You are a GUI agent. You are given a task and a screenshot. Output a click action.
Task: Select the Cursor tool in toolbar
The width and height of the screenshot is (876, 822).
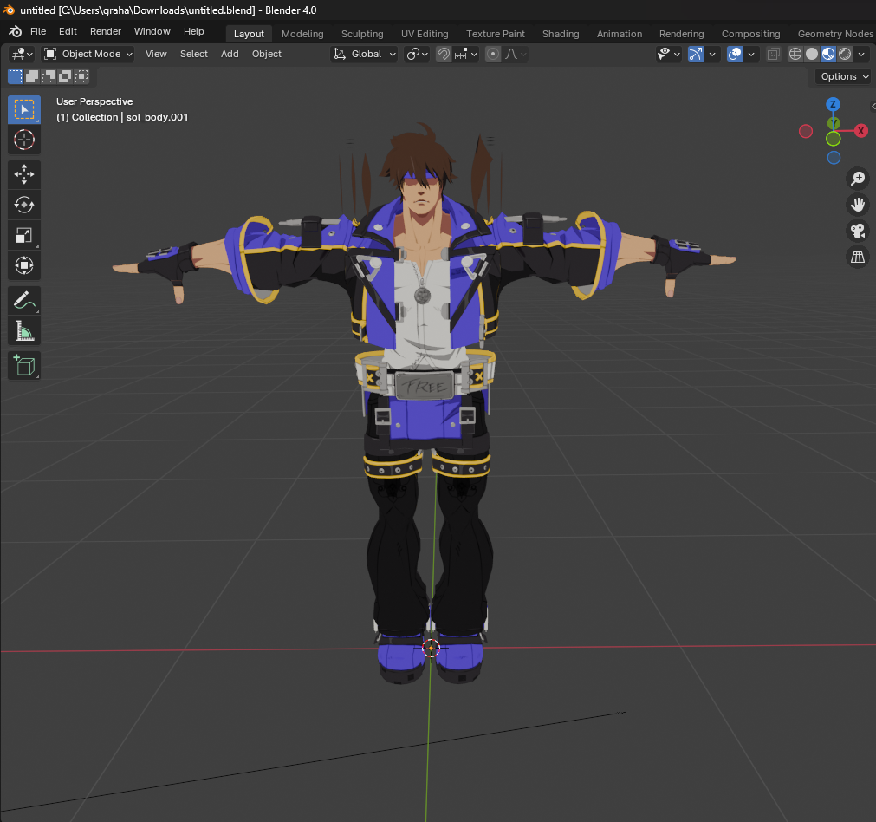pos(24,140)
